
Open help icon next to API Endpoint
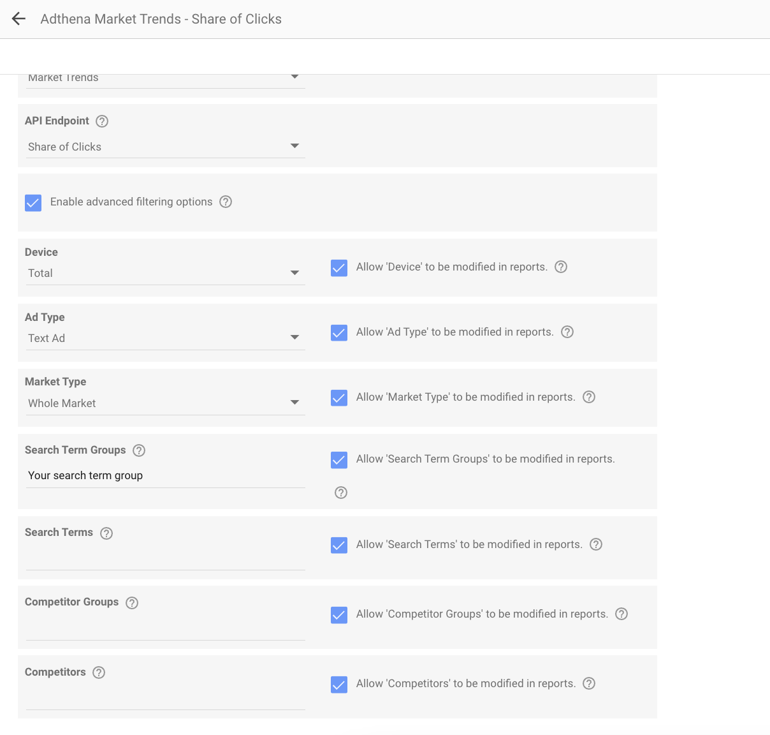(102, 121)
